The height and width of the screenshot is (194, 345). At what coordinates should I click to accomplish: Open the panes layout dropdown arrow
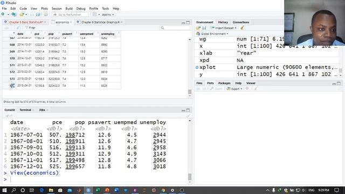click(99, 15)
